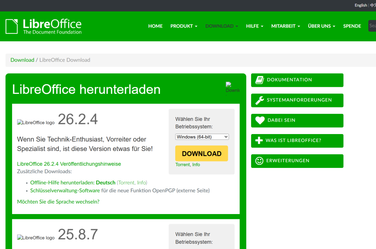
Task: Click the LibreOffice Download breadcrumb text
Action: pos(65,60)
